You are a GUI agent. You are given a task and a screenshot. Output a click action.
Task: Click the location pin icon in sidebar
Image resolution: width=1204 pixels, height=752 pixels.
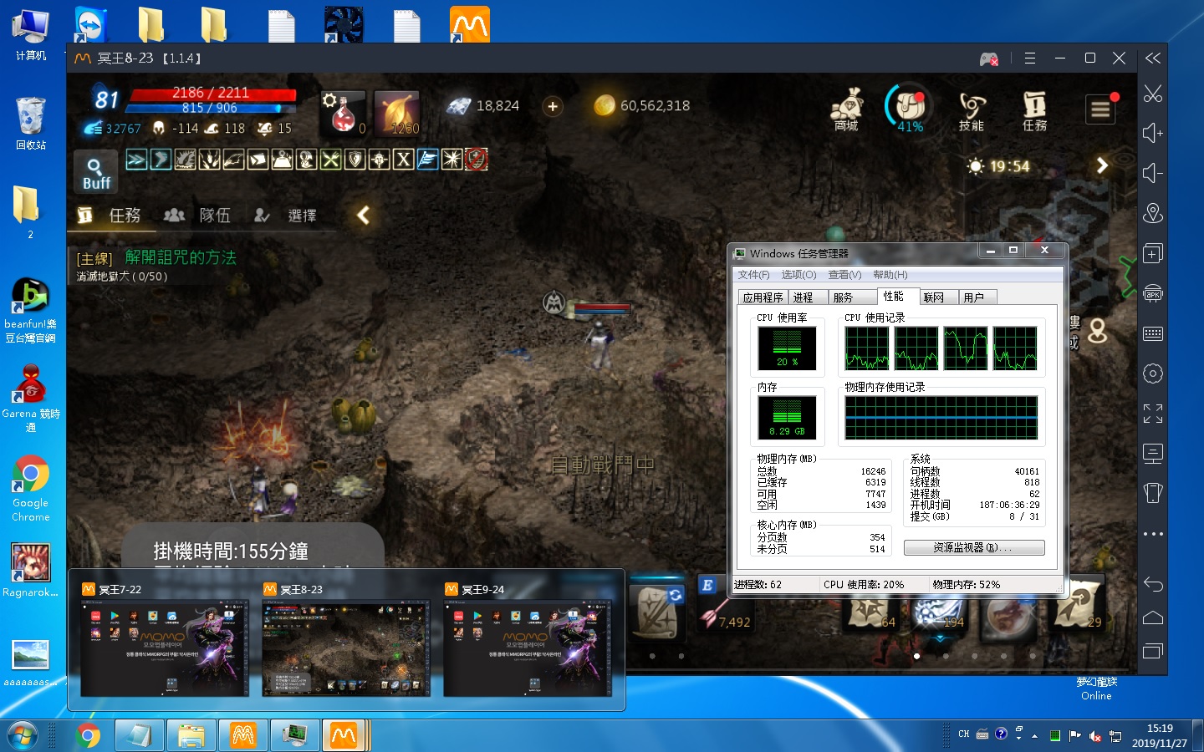(x=1153, y=214)
